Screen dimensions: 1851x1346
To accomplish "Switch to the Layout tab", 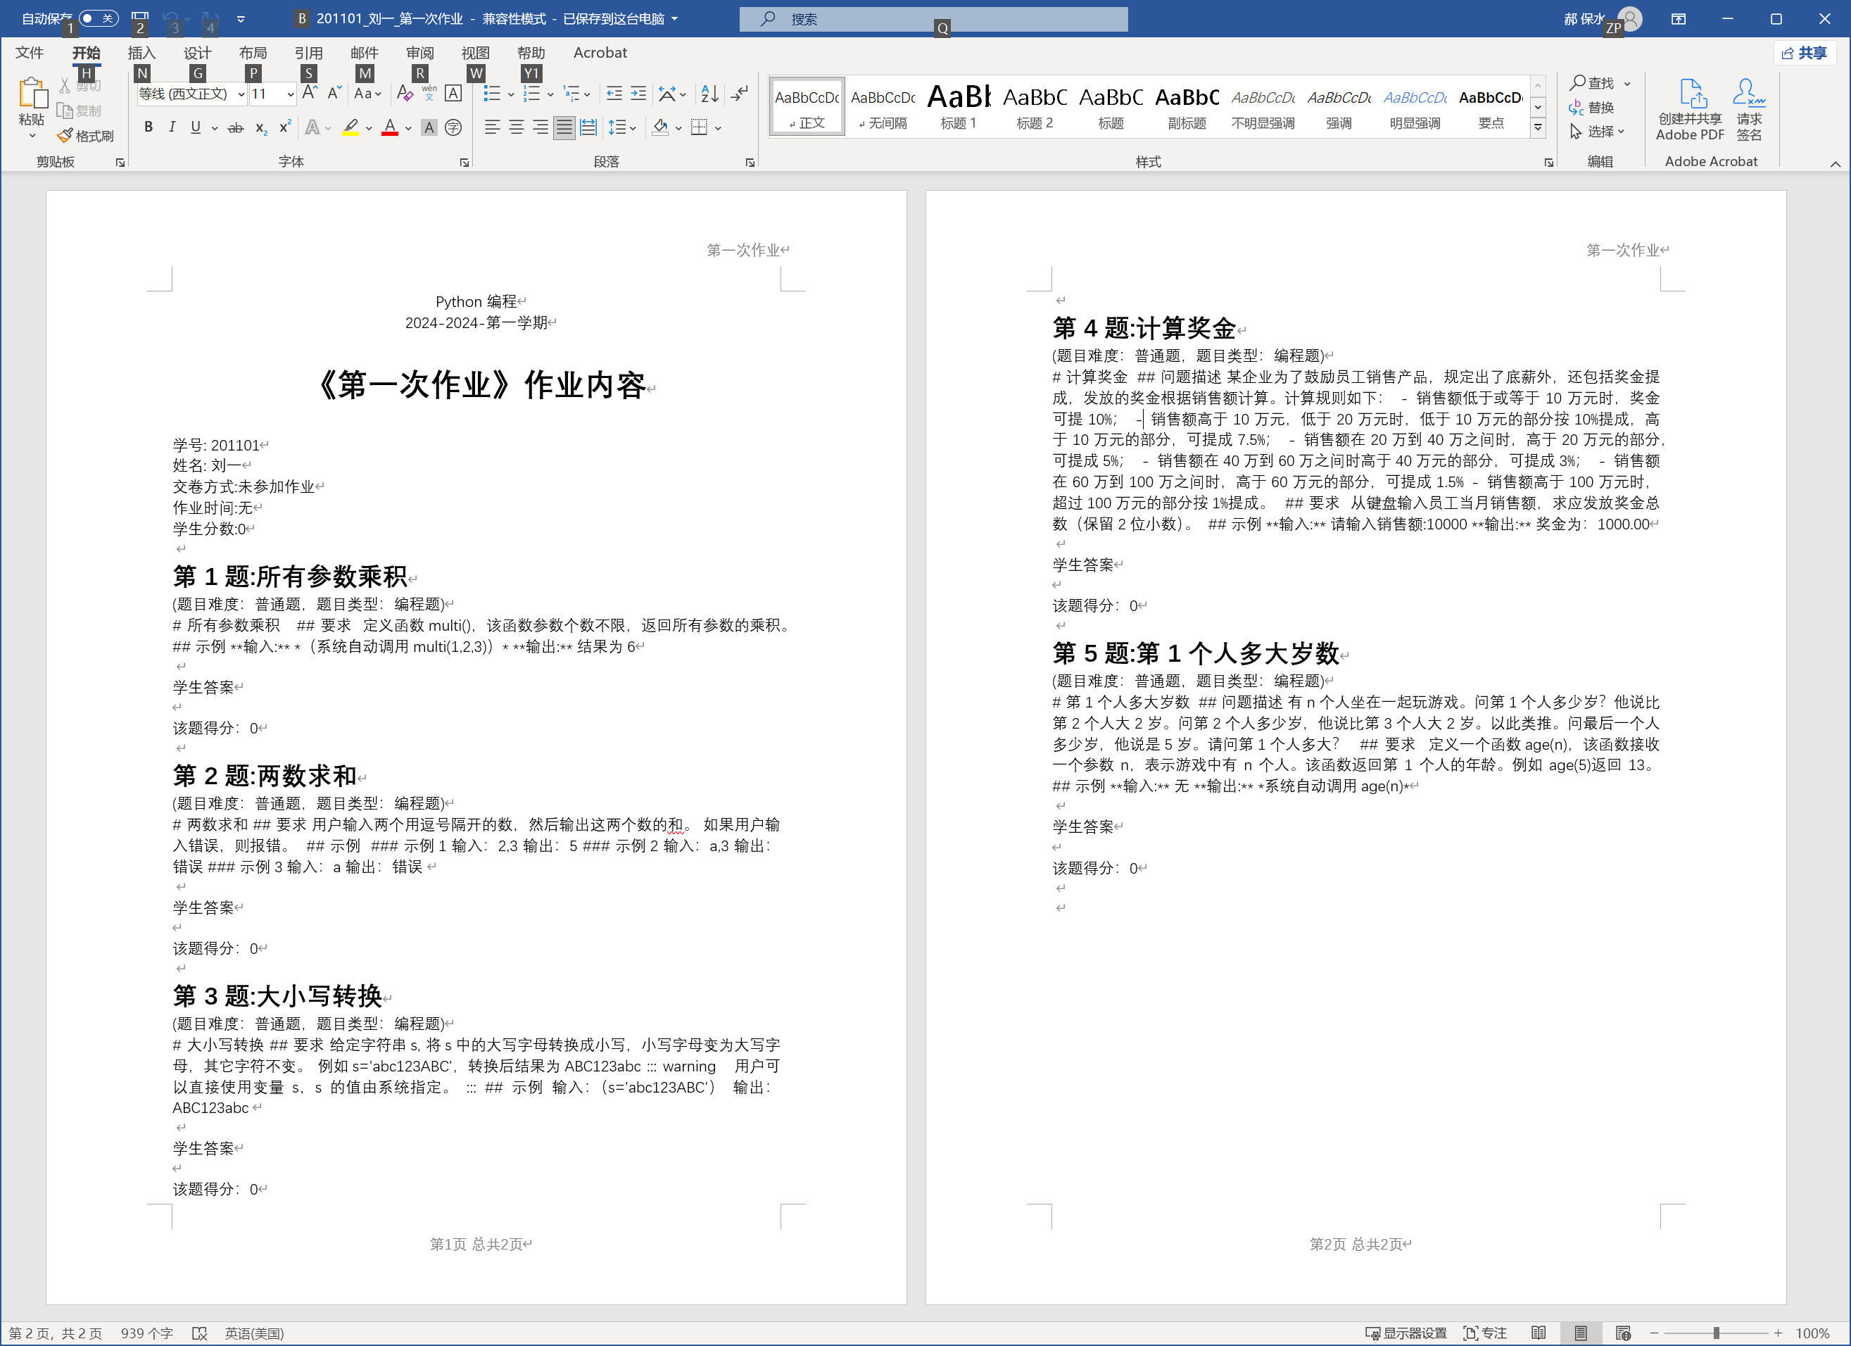I will pos(252,52).
